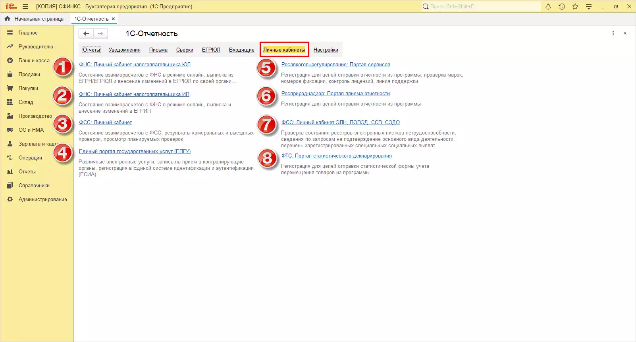Click the search field Поиск Ctrl+Shift+F
This screenshot has width=636, height=342.
pos(481,6)
